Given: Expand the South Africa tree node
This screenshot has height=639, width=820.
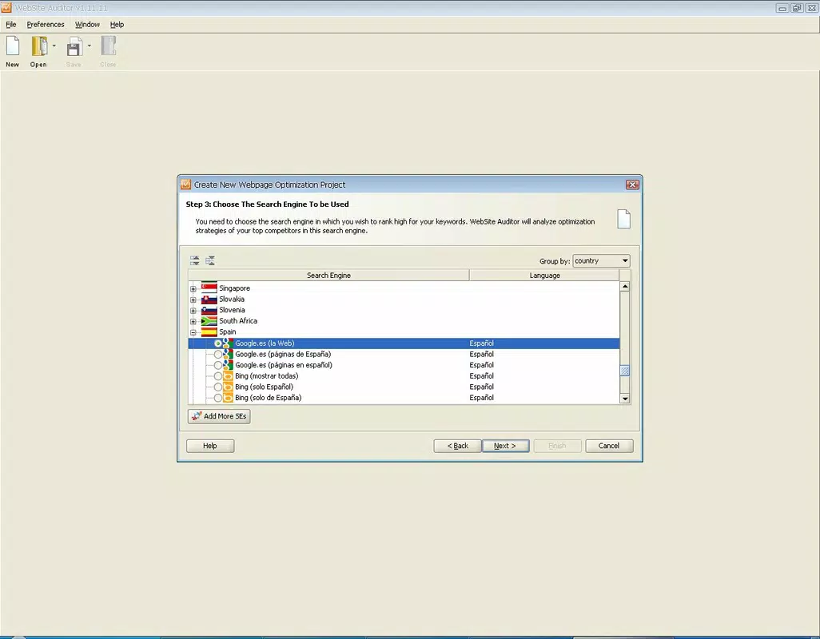Looking at the screenshot, I should [193, 321].
